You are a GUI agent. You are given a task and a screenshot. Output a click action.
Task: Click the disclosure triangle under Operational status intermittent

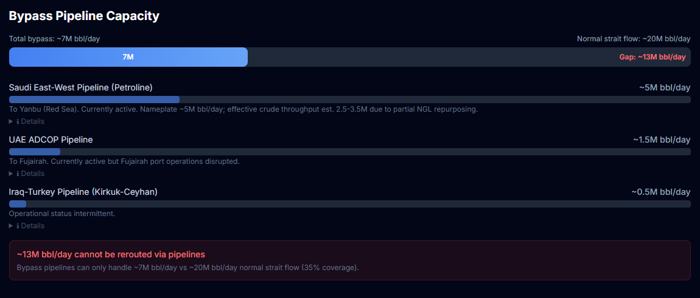pos(11,226)
